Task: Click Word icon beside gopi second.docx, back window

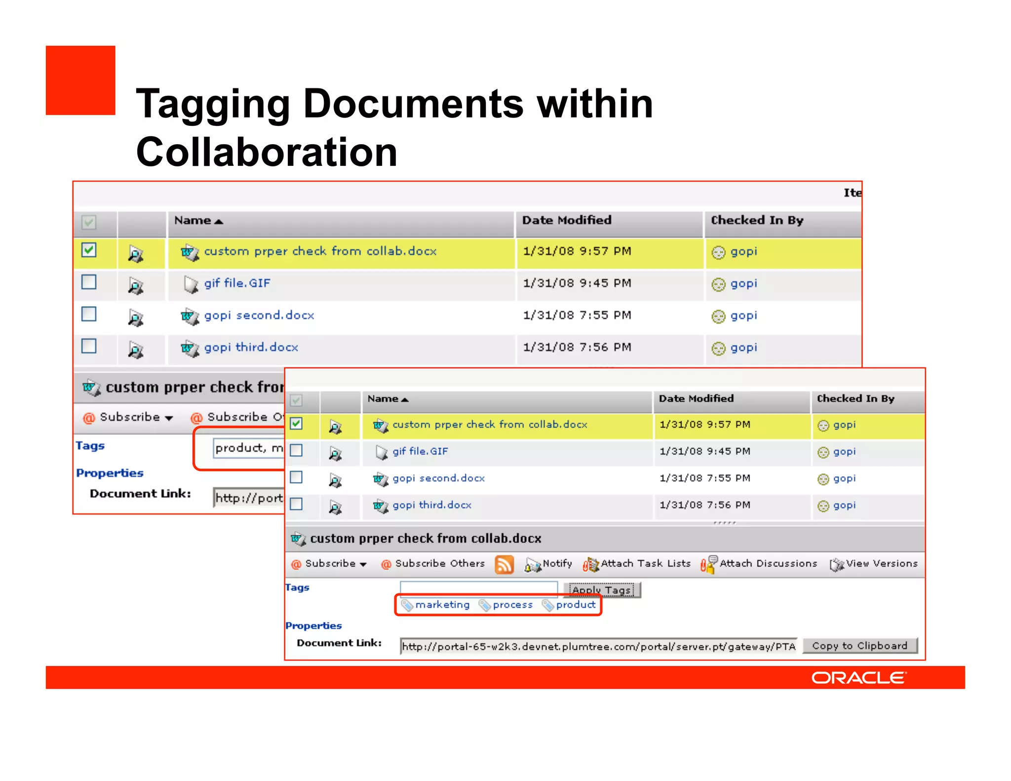Action: 190,316
